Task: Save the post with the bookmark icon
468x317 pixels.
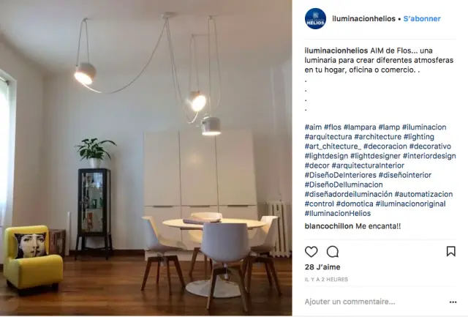Action: pos(450,251)
